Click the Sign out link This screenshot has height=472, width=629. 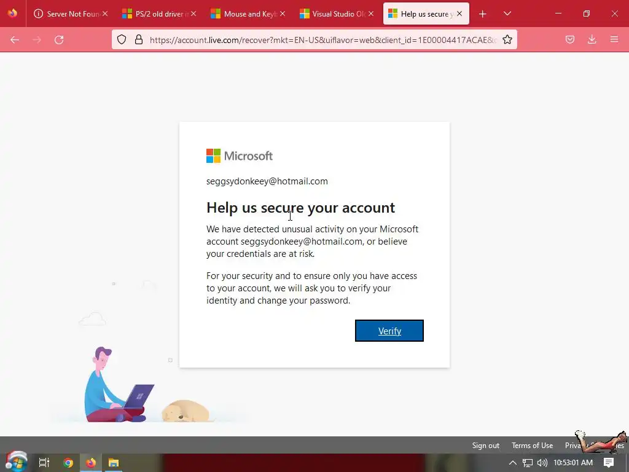[x=485, y=446]
